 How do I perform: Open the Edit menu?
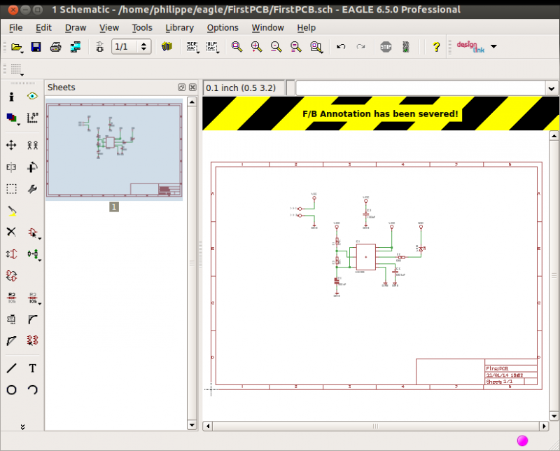pyautogui.click(x=43, y=27)
